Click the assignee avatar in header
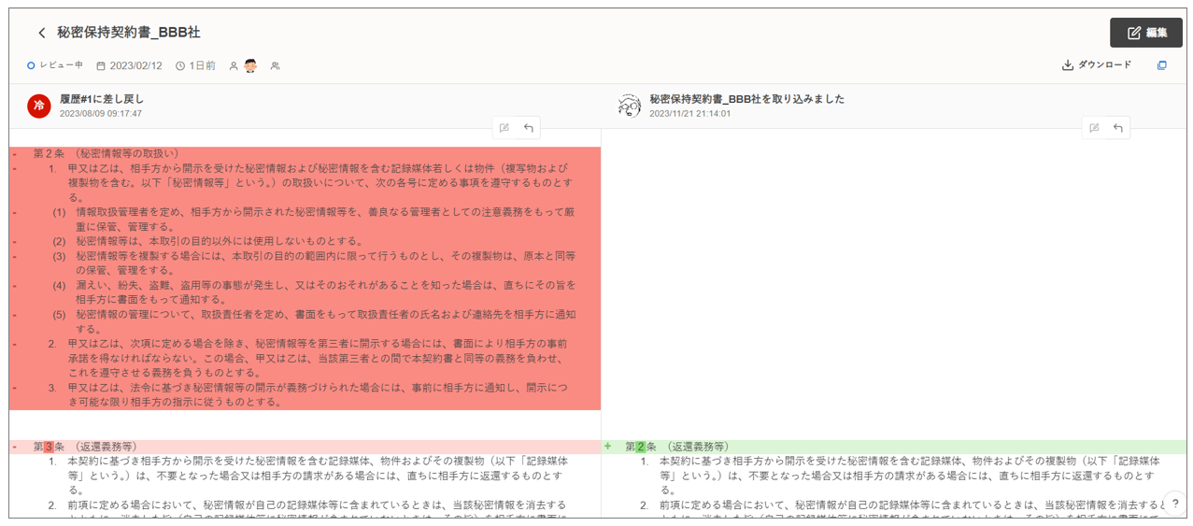This screenshot has height=526, width=1193. point(250,65)
